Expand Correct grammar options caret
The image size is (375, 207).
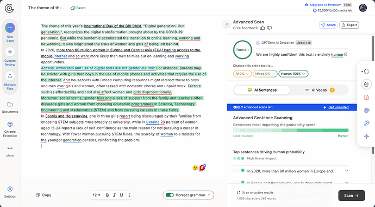(x=209, y=195)
